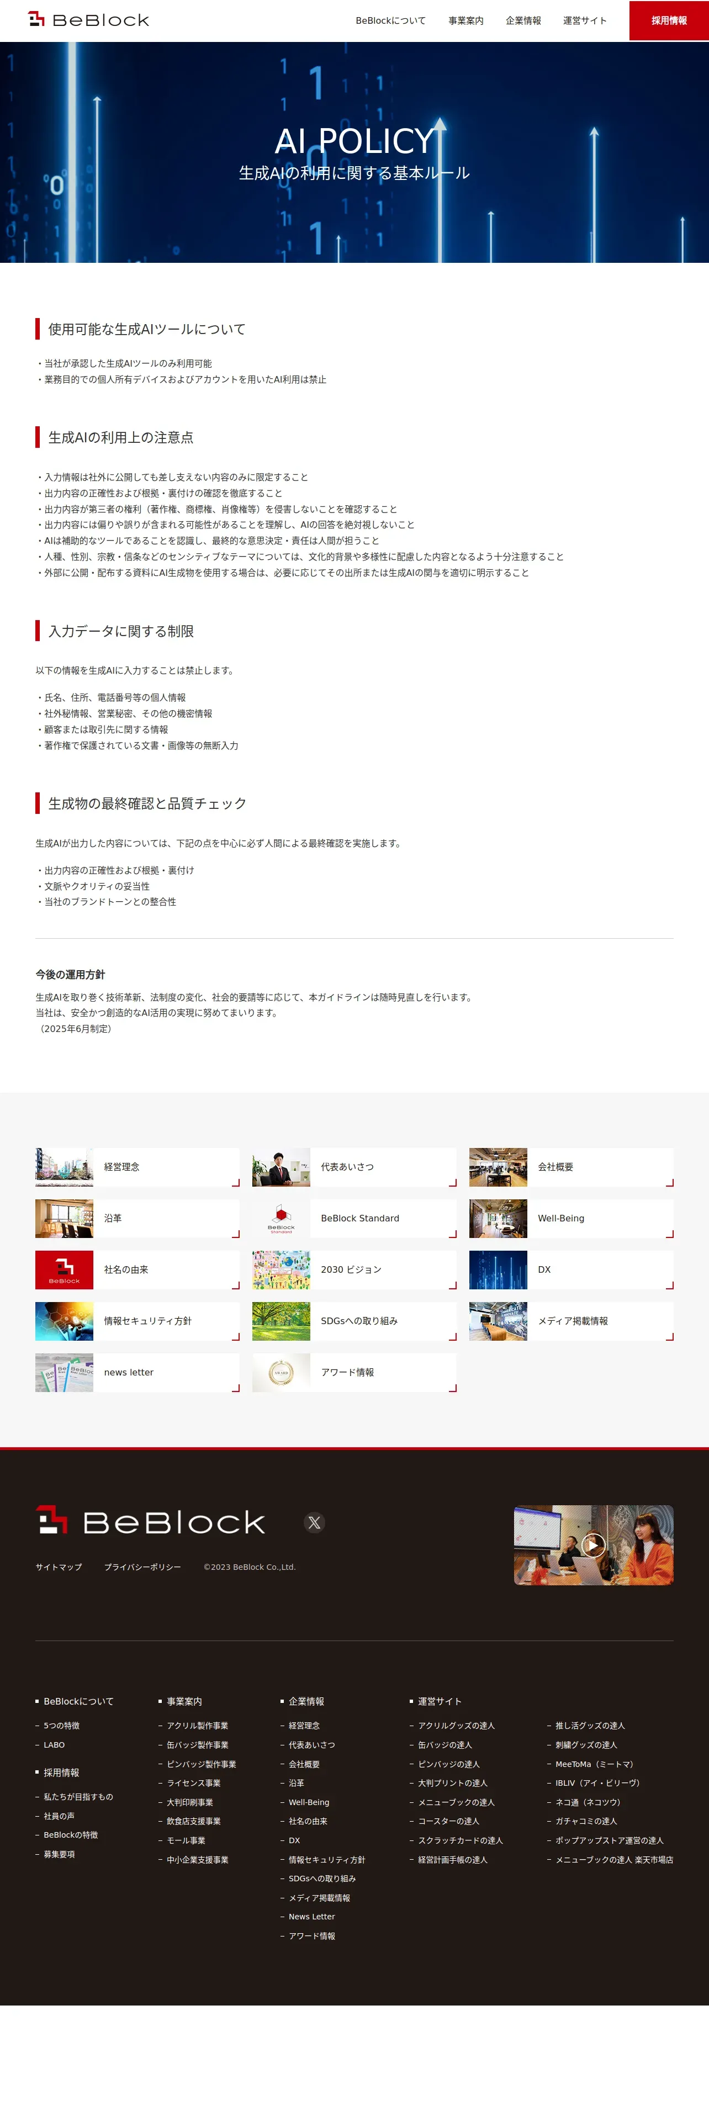Open サイトマップ footer link
Screen dimensions: 709x2127
tap(59, 1567)
